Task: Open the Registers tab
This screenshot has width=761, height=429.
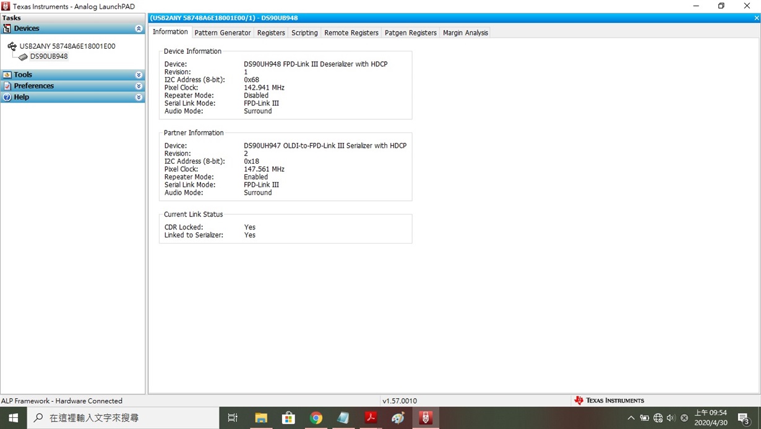Action: 271,33
